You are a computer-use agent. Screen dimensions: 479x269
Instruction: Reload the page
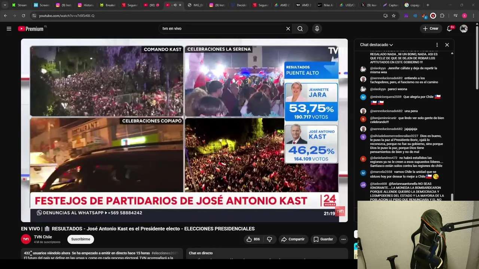coord(23,16)
